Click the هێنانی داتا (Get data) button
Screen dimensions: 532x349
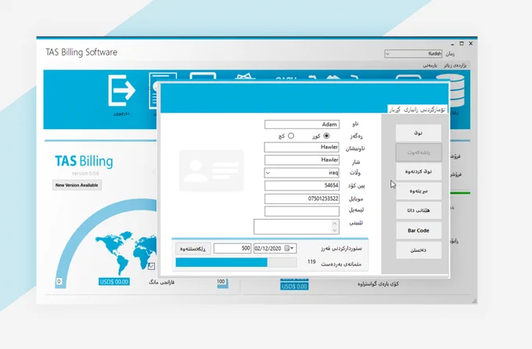tap(419, 210)
